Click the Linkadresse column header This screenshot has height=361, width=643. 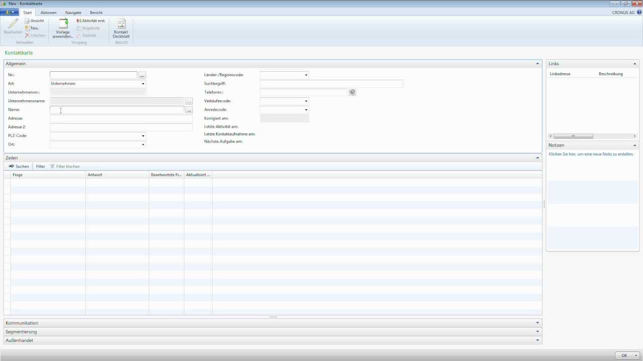tap(560, 74)
